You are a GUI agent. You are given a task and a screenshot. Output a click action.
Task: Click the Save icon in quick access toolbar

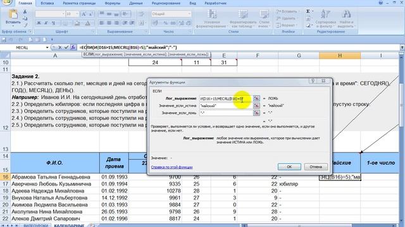4,40
